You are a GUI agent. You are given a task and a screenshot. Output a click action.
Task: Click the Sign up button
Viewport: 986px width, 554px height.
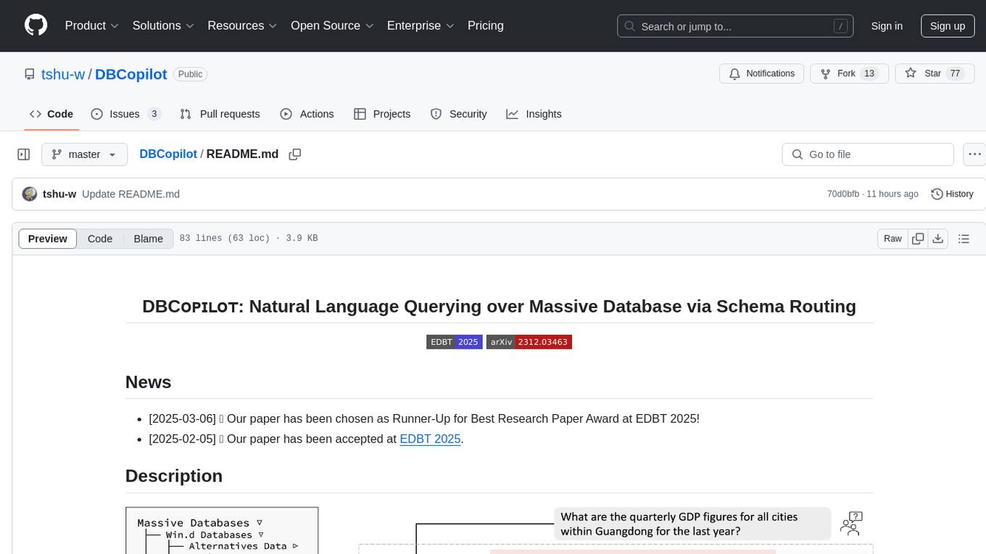948,26
